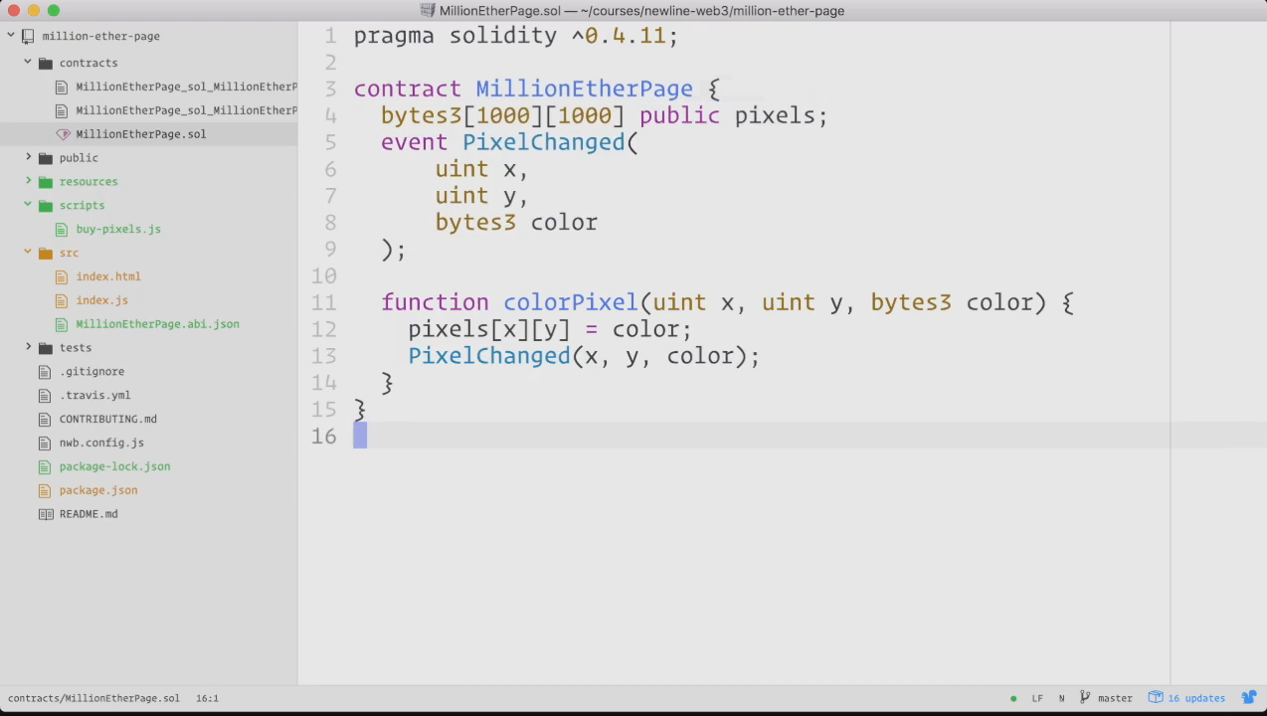1267x716 pixels.
Task: Open package.json from the file tree
Action: click(97, 490)
